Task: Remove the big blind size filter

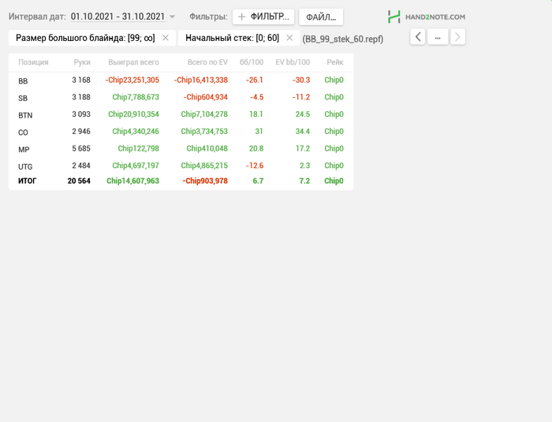Action: 165,38
